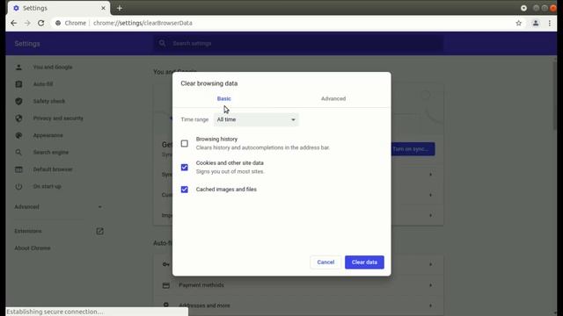
Task: Click the browser back arrow
Action: [x=14, y=23]
